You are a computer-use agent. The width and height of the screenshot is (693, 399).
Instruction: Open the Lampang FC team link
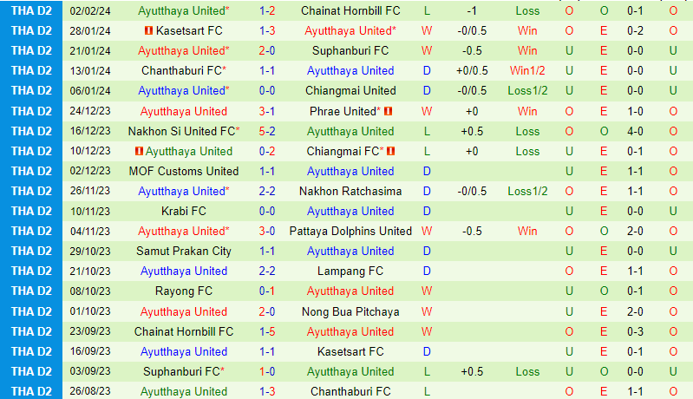[350, 271]
